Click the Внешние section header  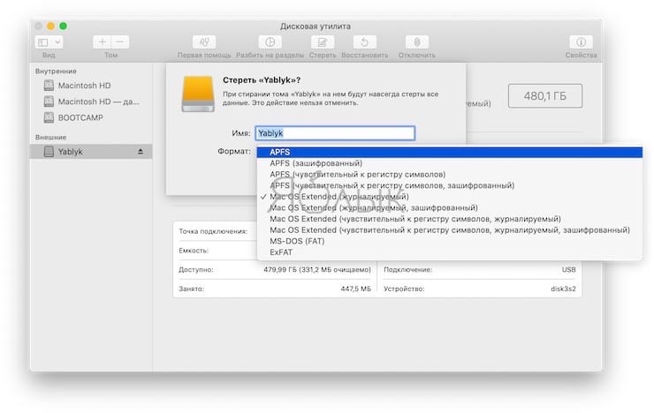coord(51,138)
